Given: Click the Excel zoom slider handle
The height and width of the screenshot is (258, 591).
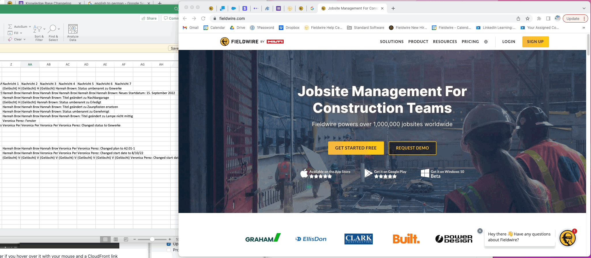Looking at the screenshot, I should coord(152,239).
